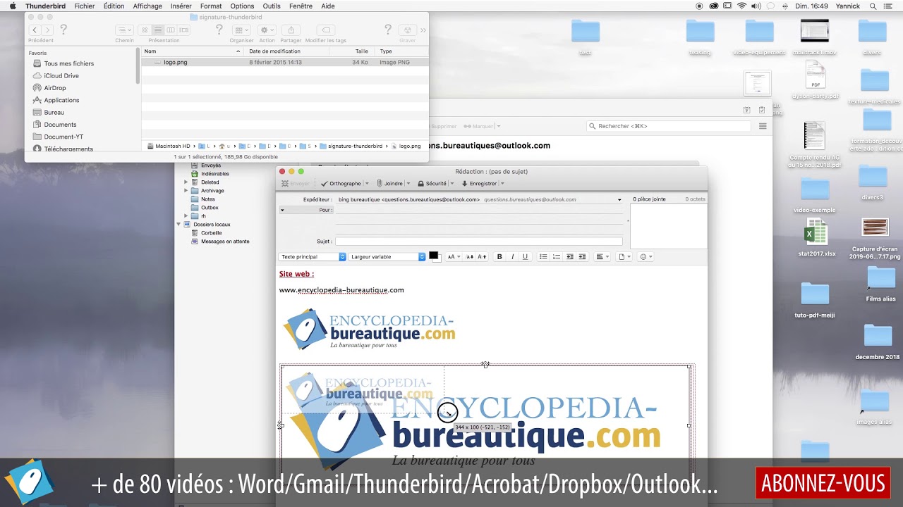Open the smiley emoticon dropdown
Screen dimensions: 903x507
[646, 257]
